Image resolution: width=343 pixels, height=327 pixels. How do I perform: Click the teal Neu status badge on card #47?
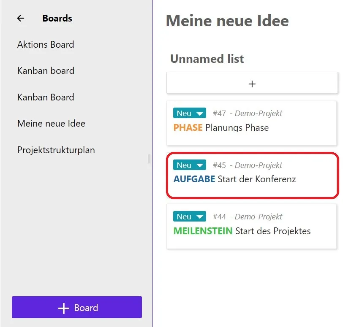185,113
